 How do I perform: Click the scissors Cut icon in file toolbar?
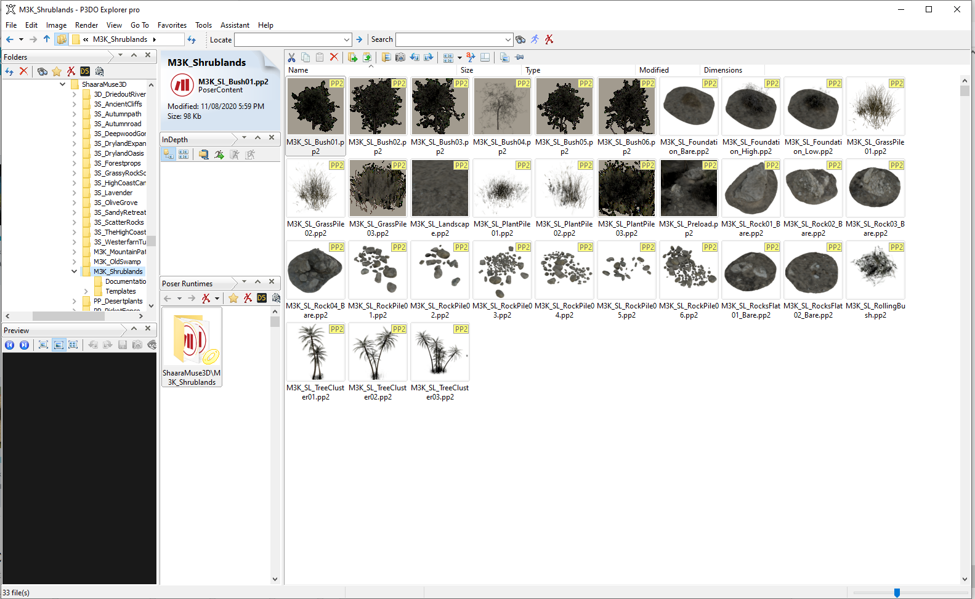pyautogui.click(x=291, y=57)
